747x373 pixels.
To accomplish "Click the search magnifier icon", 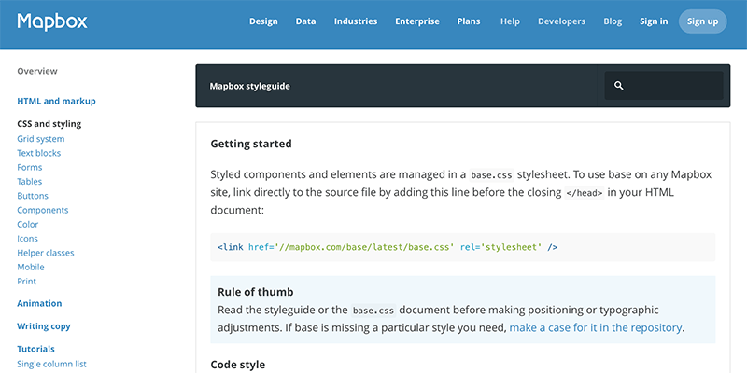I will (618, 86).
